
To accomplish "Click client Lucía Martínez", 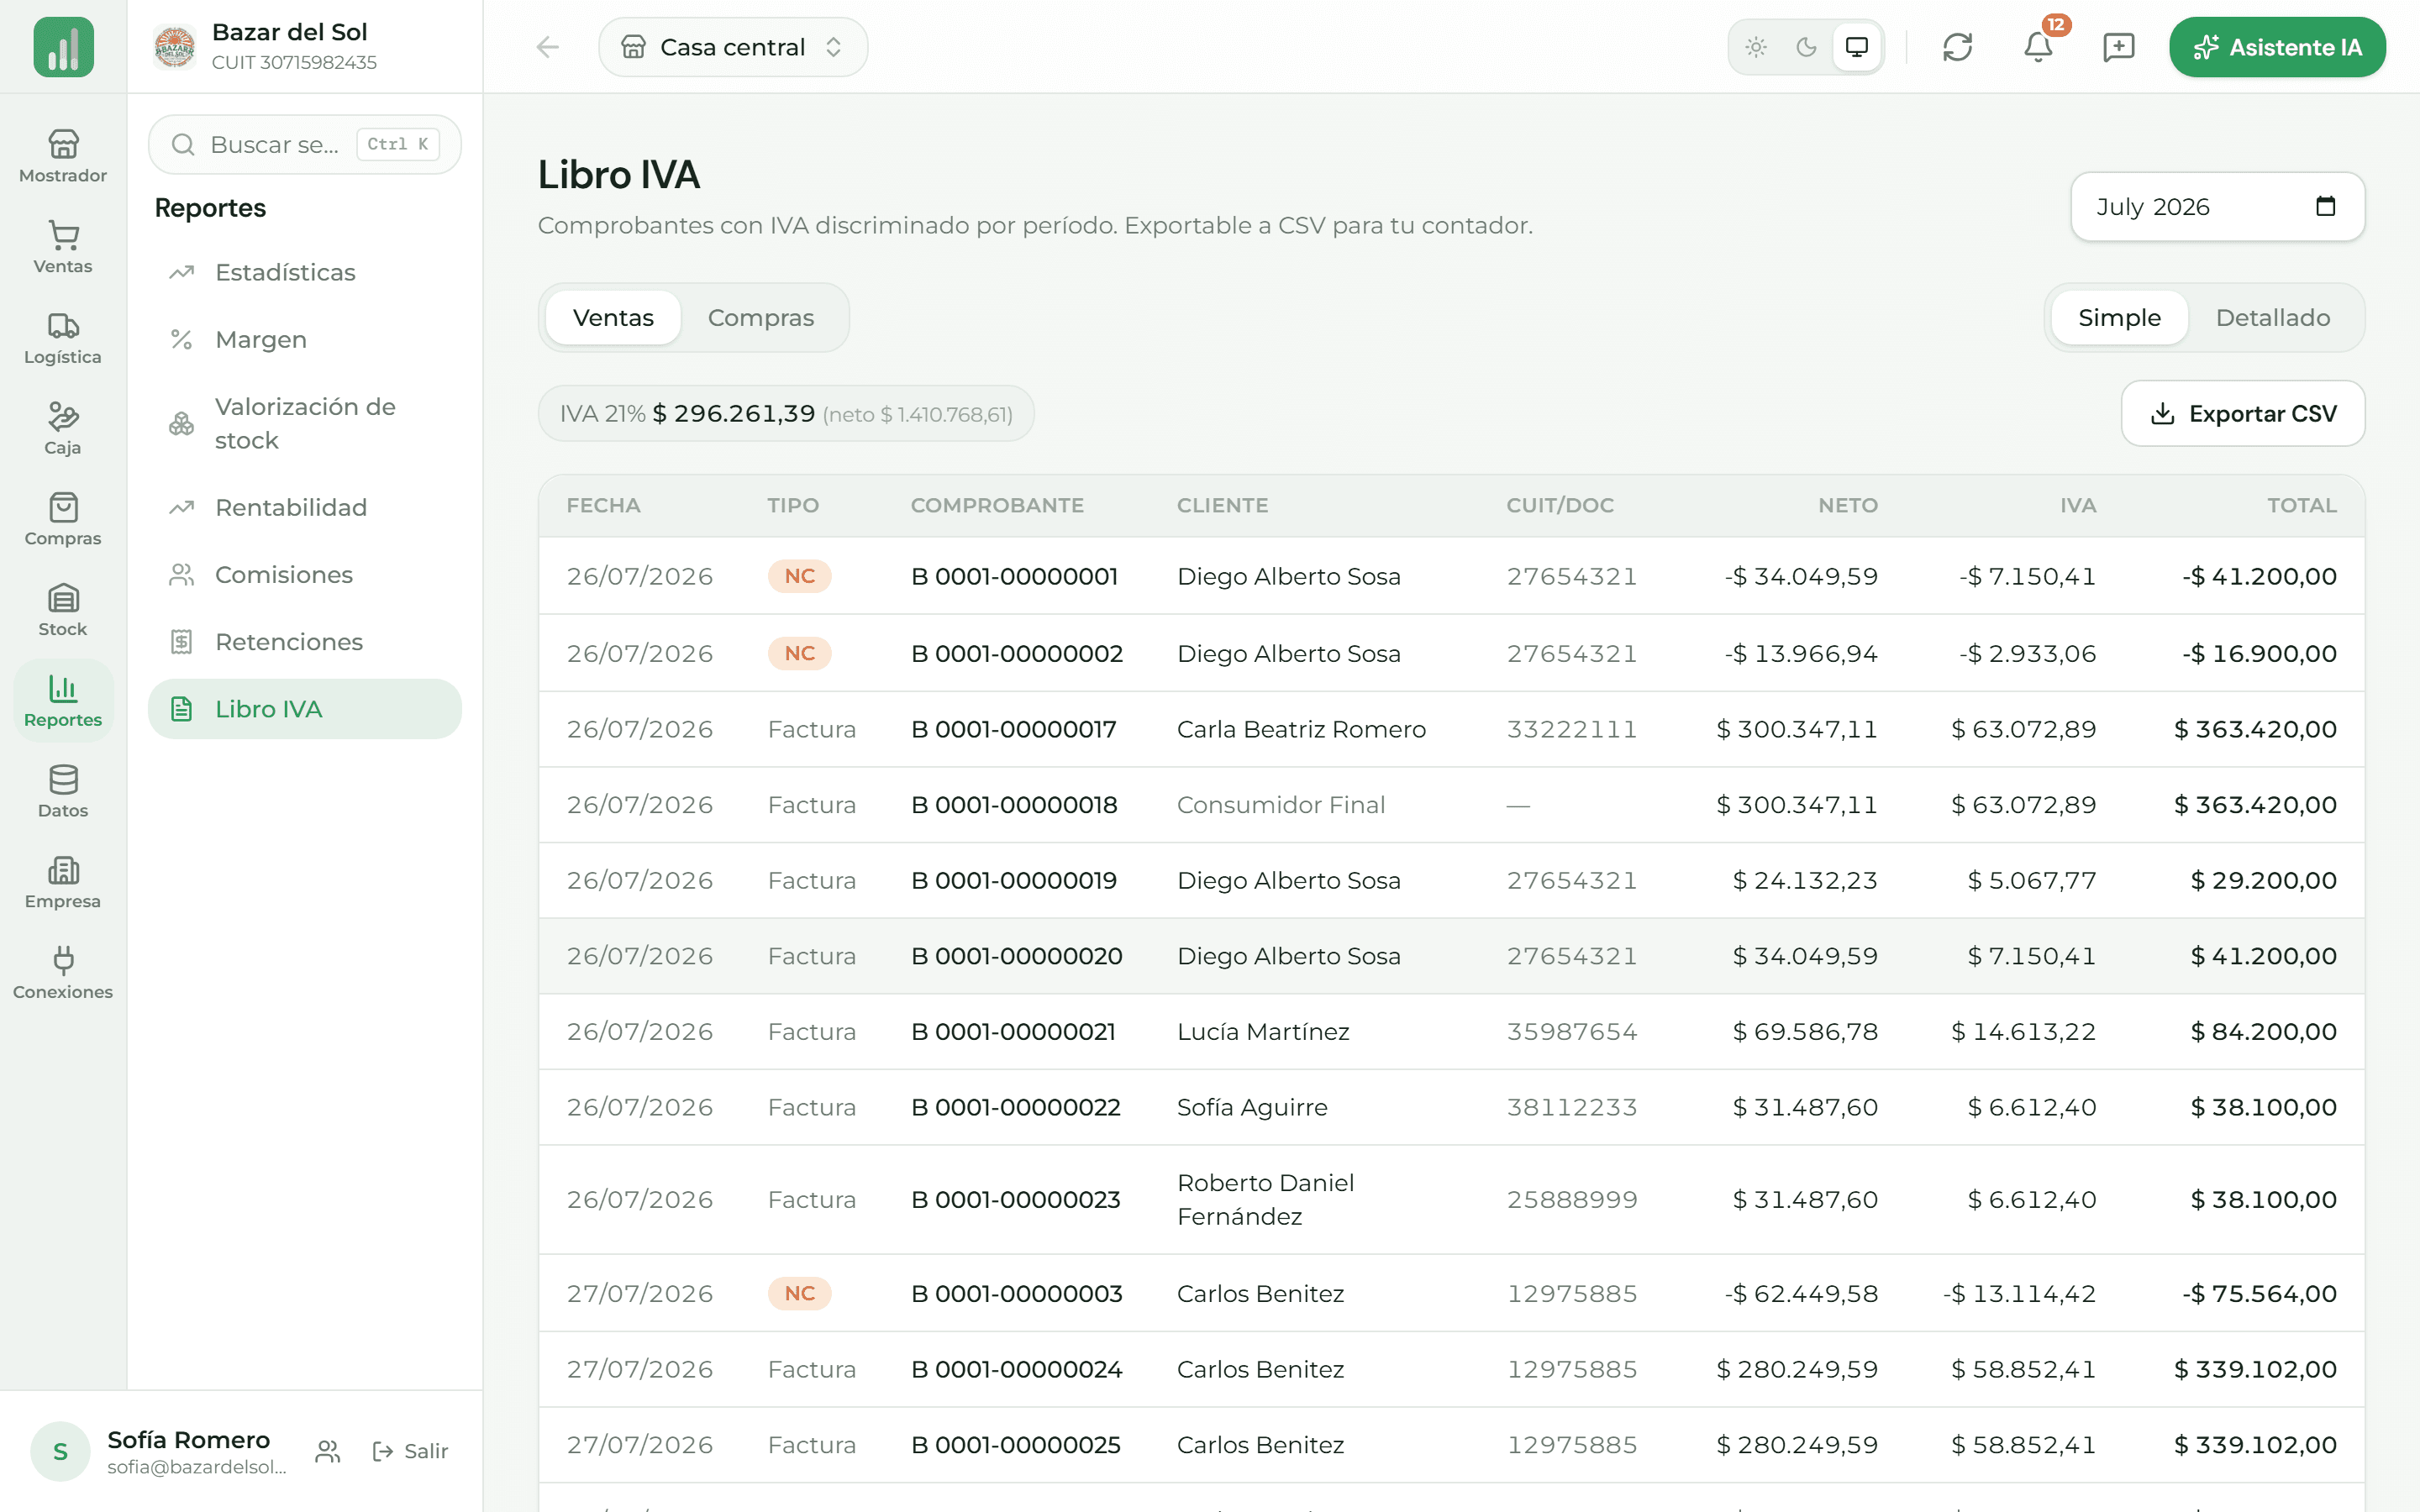I will (x=1263, y=1031).
